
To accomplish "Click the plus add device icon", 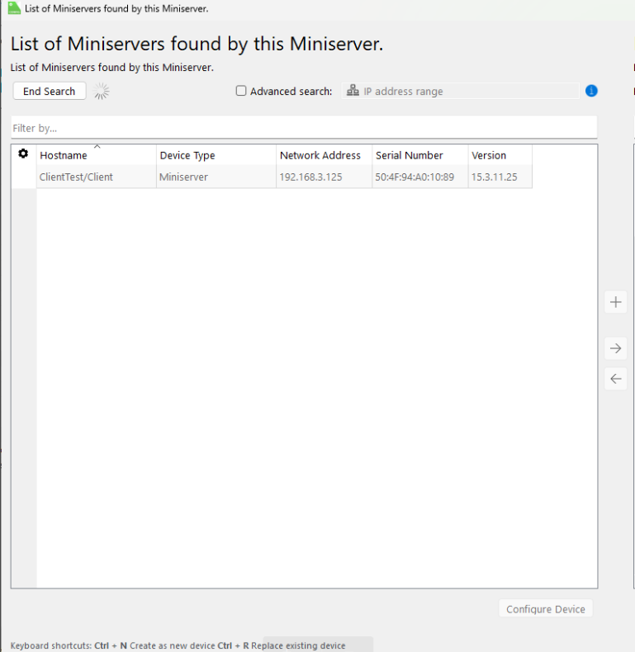I will click(615, 302).
